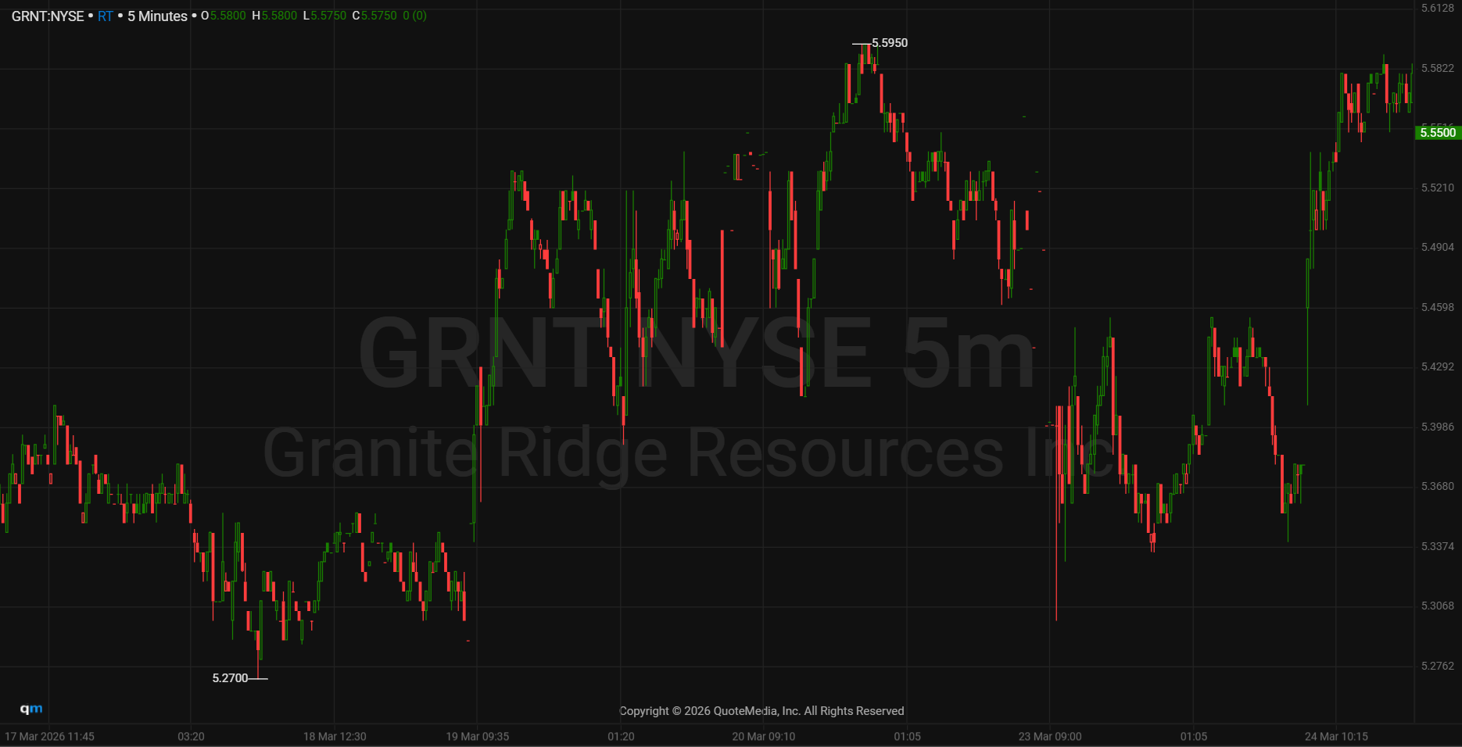1462x747 pixels.
Task: Click the green 5.5500 current price tag
Action: [x=1438, y=133]
